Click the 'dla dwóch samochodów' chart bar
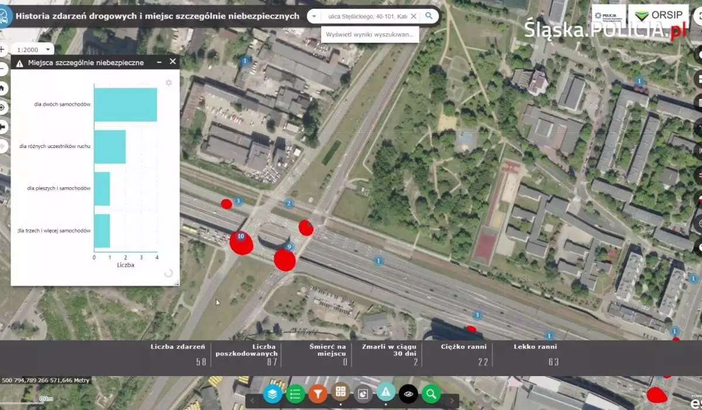Viewport: 702px width, 410px height. (125, 105)
